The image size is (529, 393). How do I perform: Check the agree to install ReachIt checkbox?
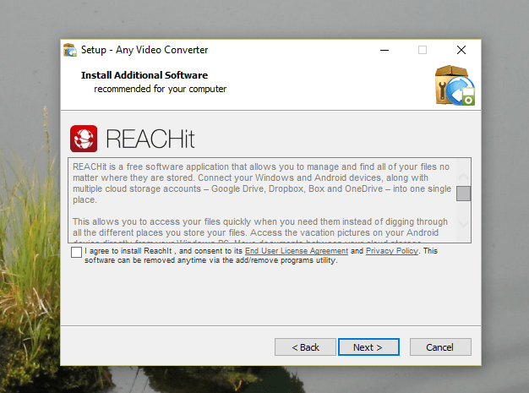tap(77, 252)
